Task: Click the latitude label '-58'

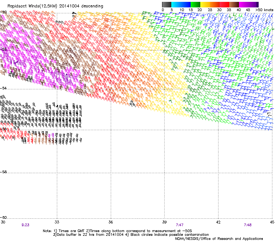Action: click(x=3, y=172)
